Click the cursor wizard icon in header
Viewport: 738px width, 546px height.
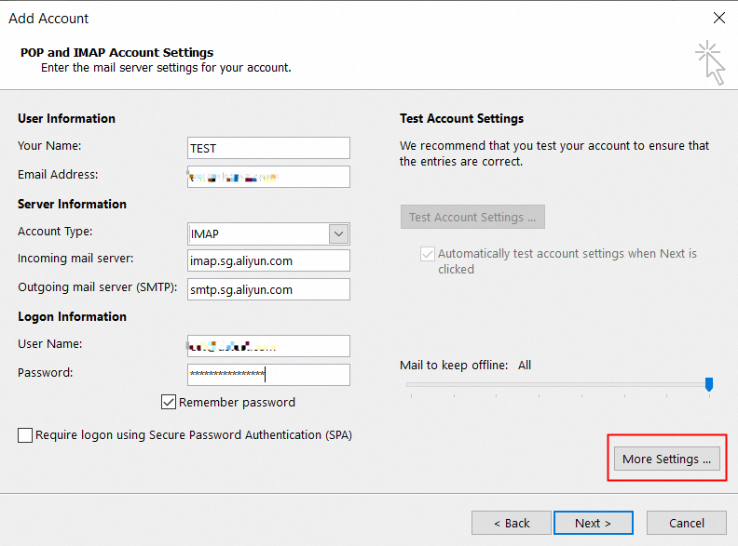pyautogui.click(x=711, y=61)
